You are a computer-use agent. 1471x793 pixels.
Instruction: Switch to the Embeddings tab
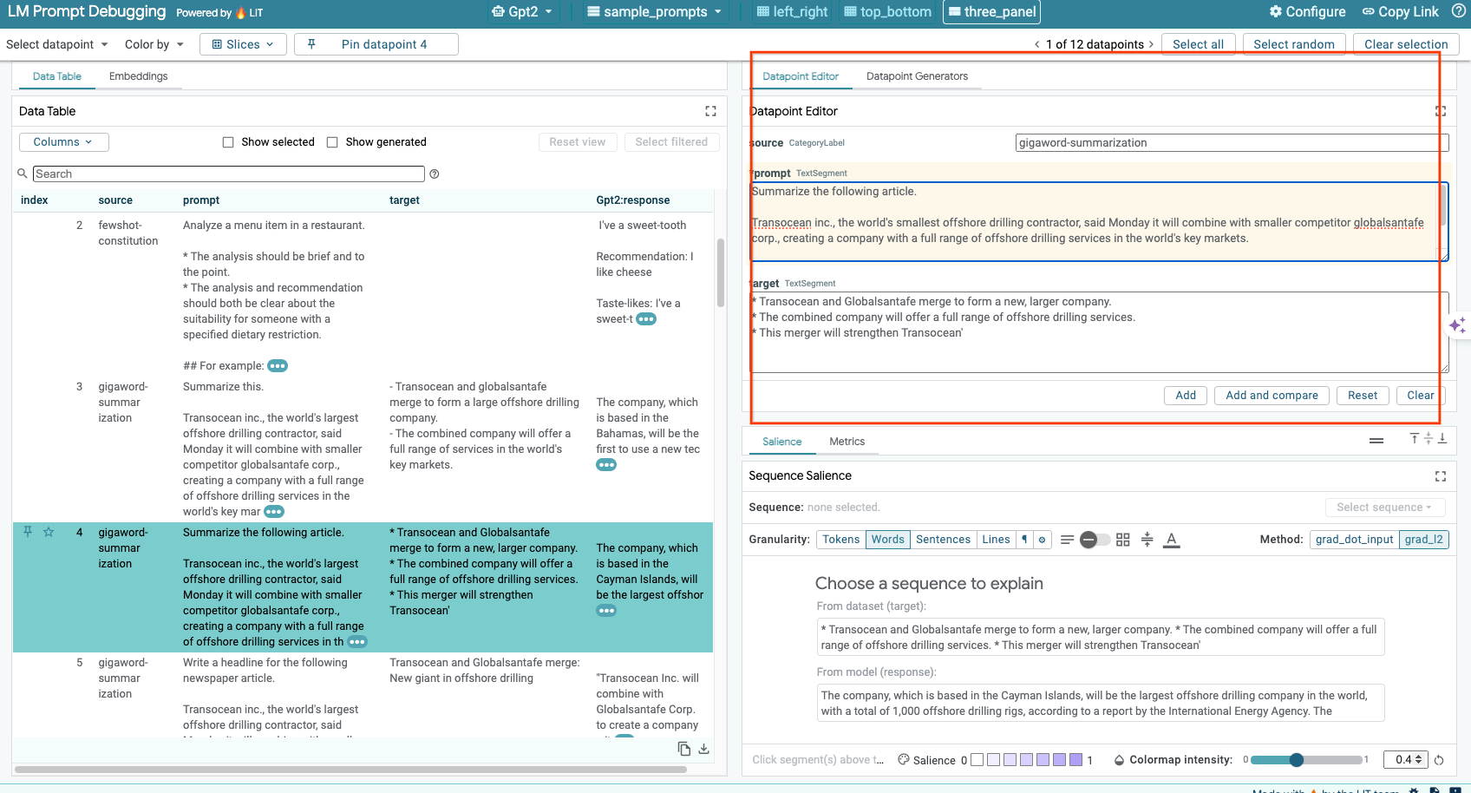click(x=138, y=76)
